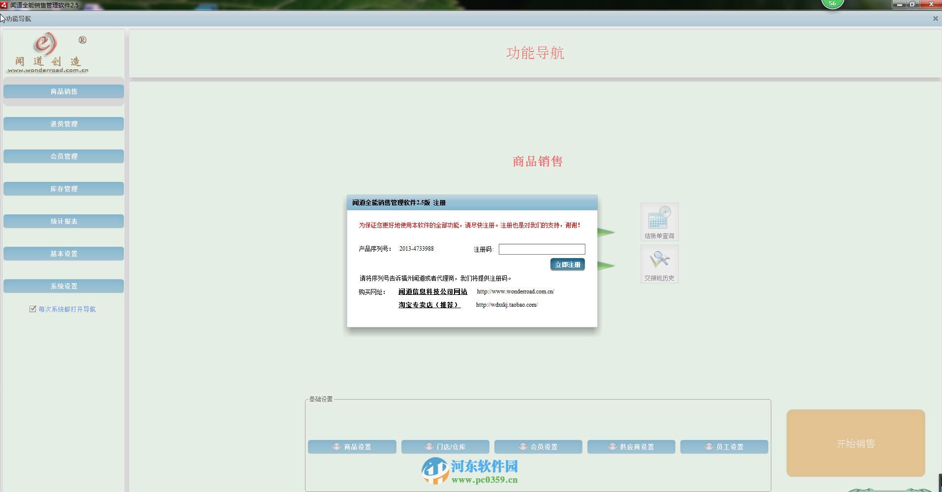Open the 交接班历史 icon
This screenshot has width=942, height=492.
coord(659,264)
